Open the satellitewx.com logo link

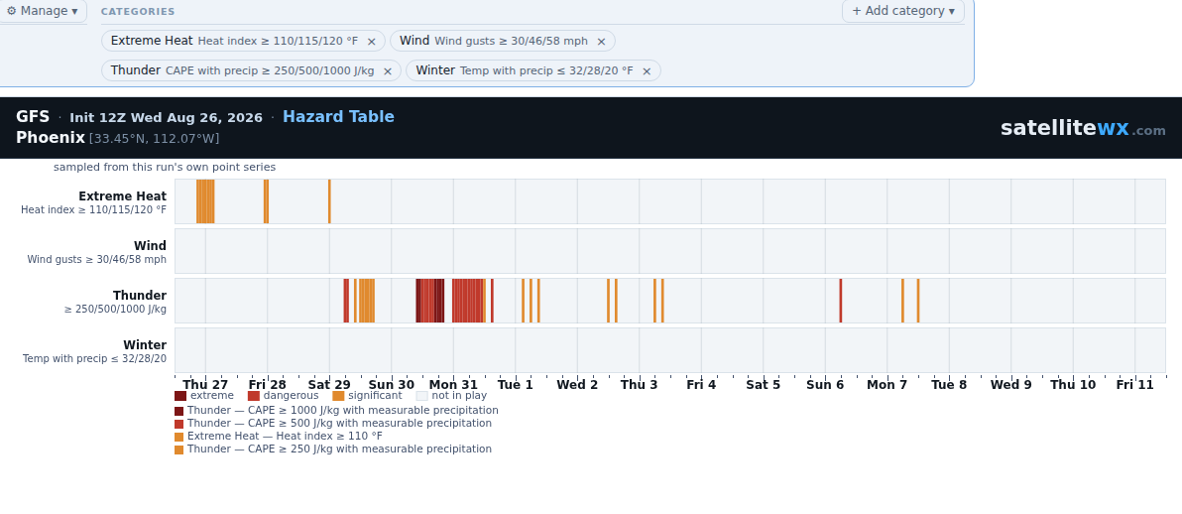coord(1083,128)
